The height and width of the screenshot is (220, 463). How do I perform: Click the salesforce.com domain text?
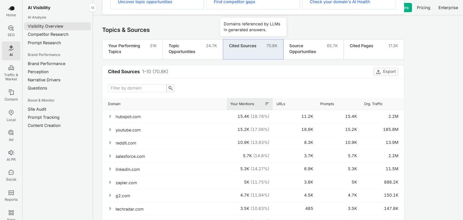130,156
